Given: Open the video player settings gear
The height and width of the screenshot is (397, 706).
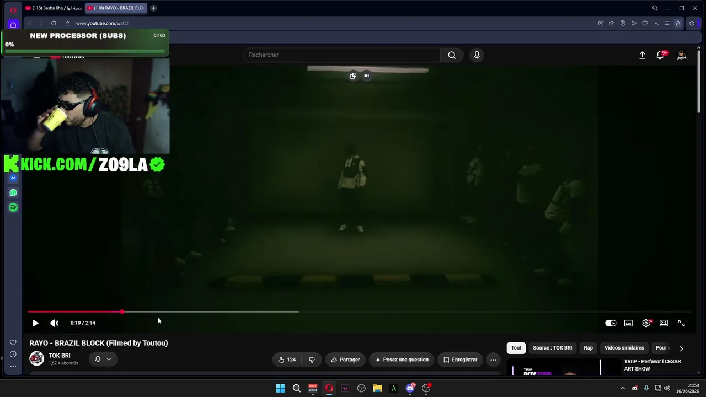Looking at the screenshot, I should 646,323.
